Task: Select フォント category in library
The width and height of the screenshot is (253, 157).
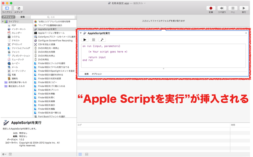Action: point(15,52)
